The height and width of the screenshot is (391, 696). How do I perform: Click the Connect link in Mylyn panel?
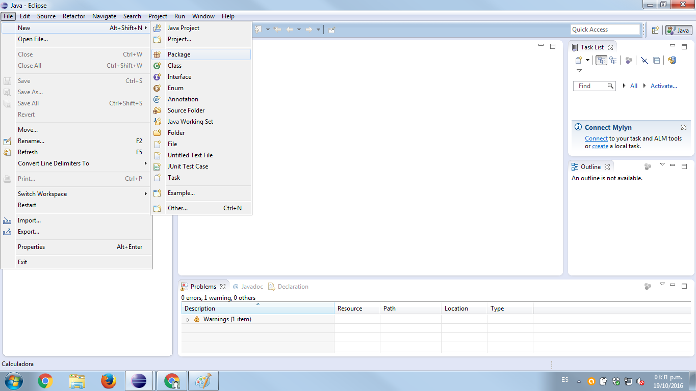(x=596, y=138)
